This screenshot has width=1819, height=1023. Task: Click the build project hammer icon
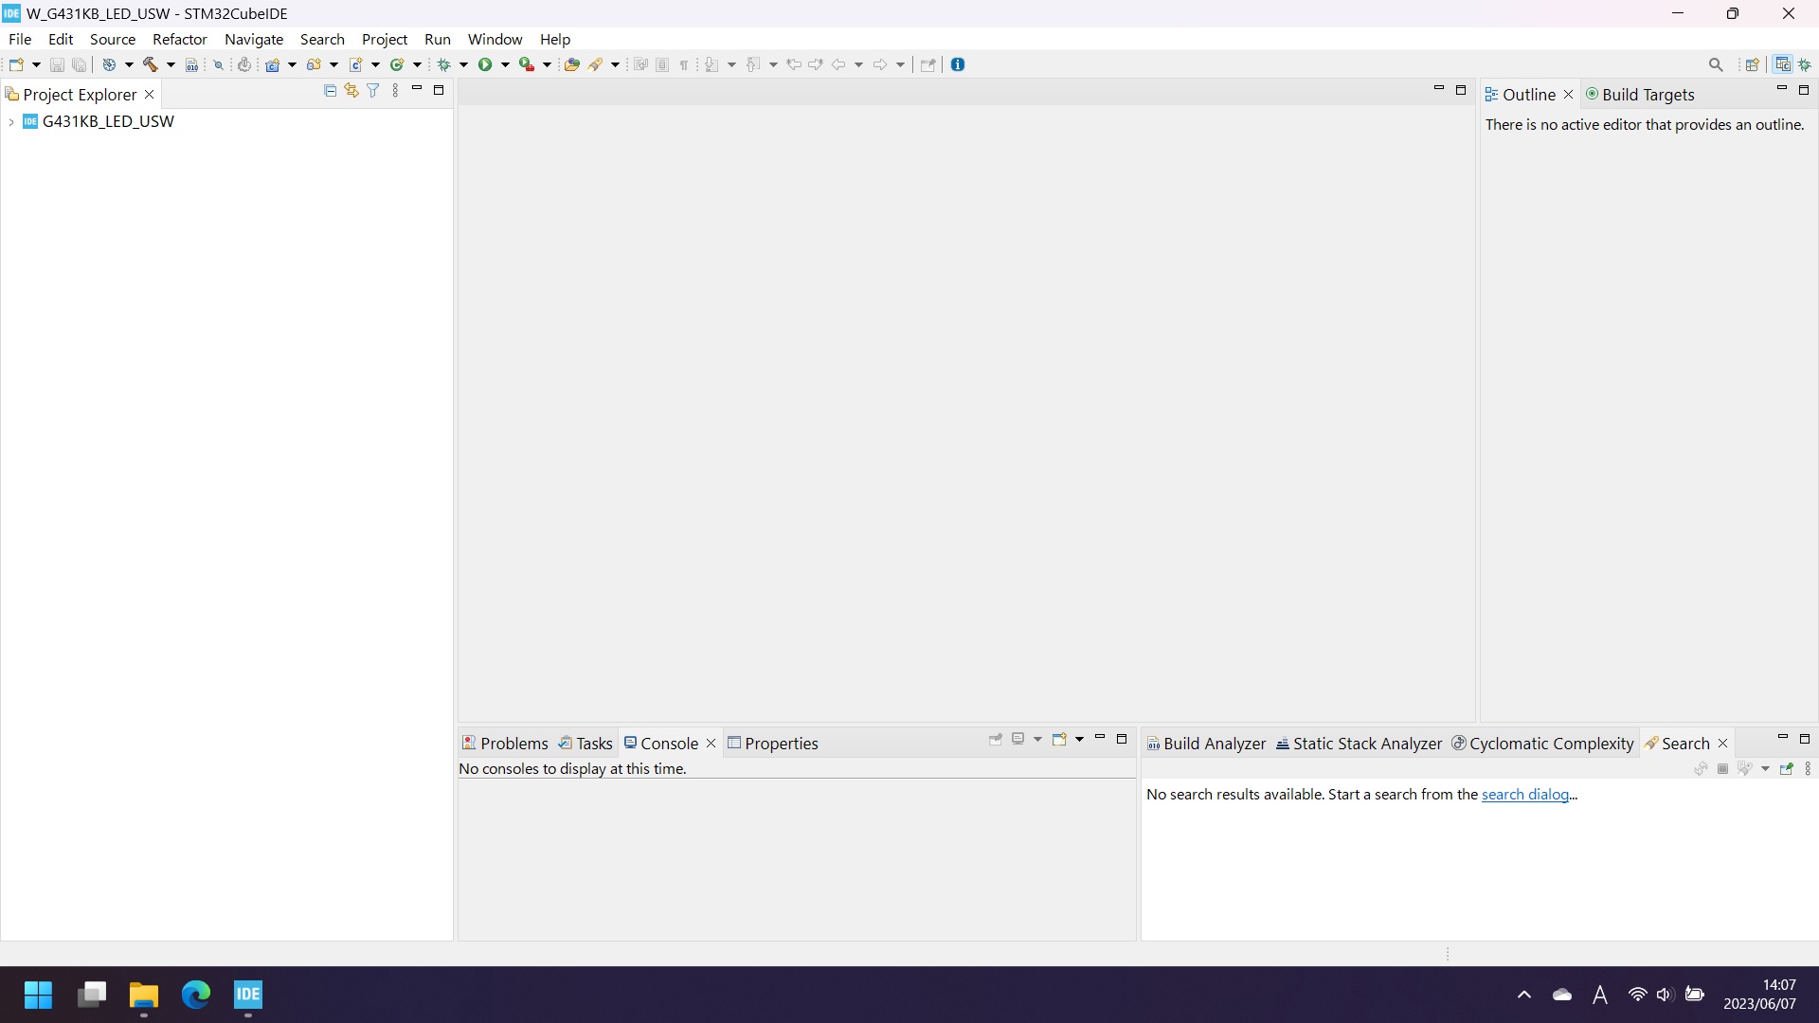pos(149,63)
